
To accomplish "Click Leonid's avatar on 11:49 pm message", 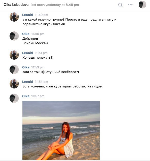I will pyautogui.click(x=14, y=17).
